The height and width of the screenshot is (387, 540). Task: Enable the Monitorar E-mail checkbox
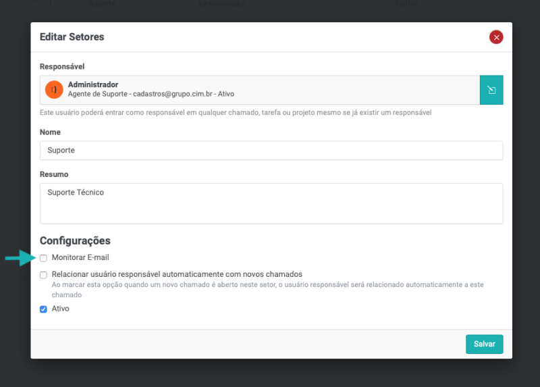click(43, 258)
